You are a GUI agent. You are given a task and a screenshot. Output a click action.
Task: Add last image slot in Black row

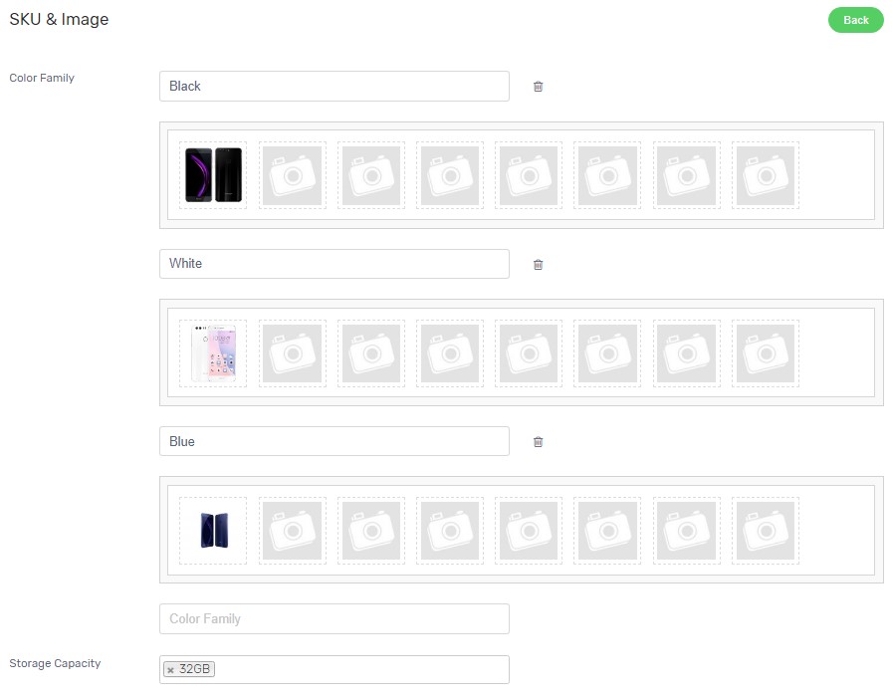click(766, 175)
